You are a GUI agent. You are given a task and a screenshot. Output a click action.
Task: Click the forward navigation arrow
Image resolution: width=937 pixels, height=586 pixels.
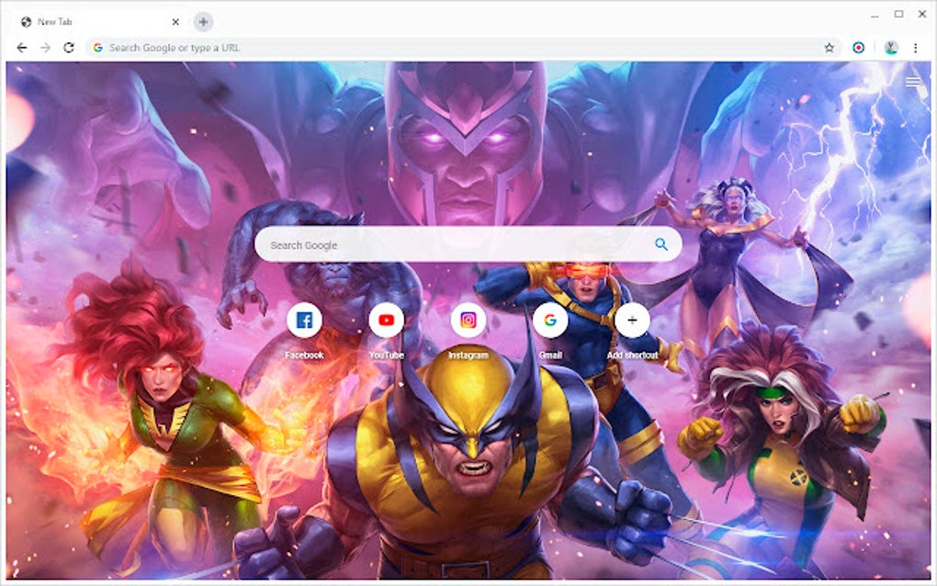click(x=44, y=47)
